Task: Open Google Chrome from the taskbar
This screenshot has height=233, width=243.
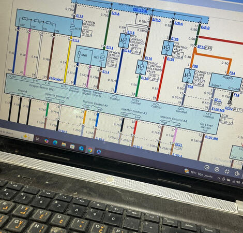Action: tap(90, 150)
